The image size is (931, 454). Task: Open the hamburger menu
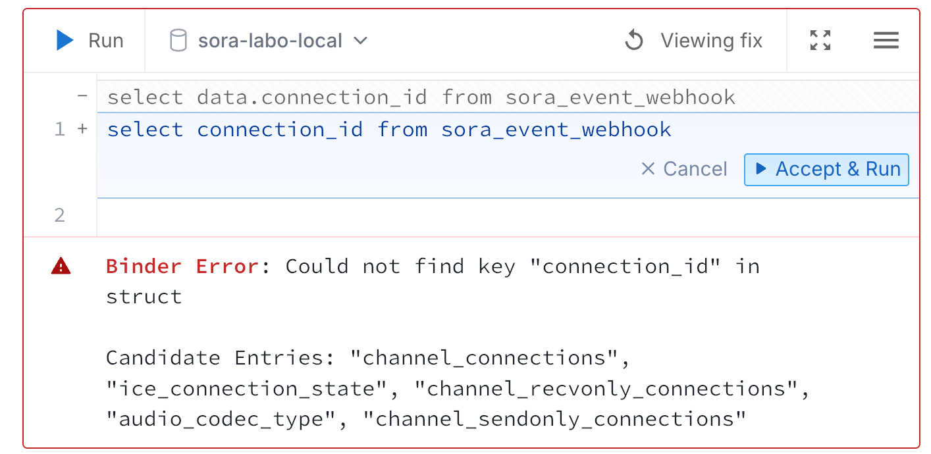coord(886,41)
